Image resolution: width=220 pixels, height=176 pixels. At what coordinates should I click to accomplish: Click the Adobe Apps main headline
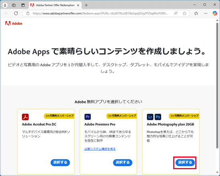click(x=107, y=51)
